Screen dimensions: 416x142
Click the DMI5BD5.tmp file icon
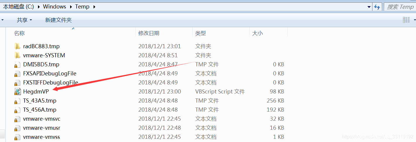(x=18, y=65)
